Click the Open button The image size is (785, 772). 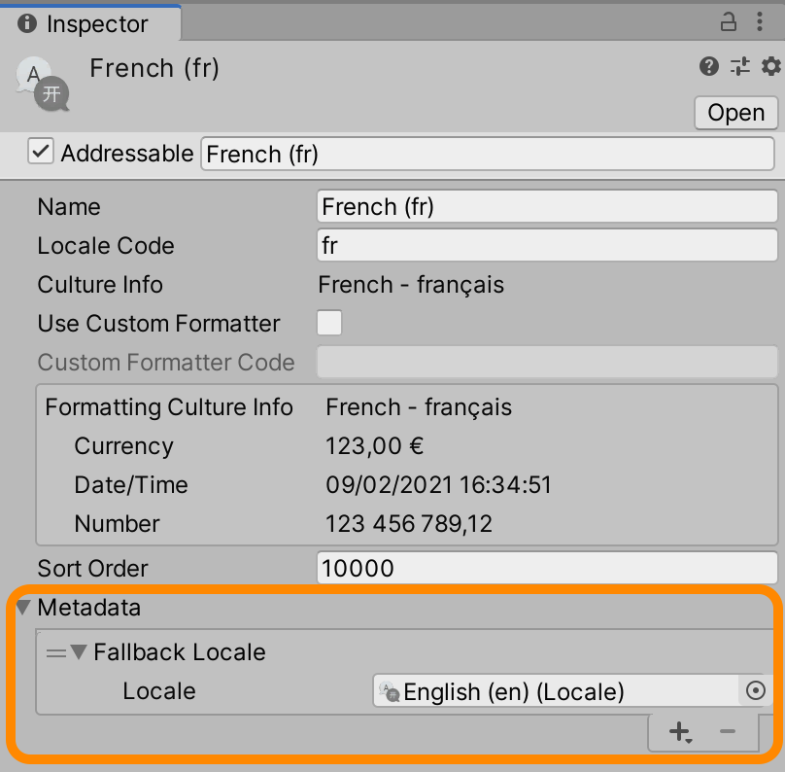coord(734,113)
